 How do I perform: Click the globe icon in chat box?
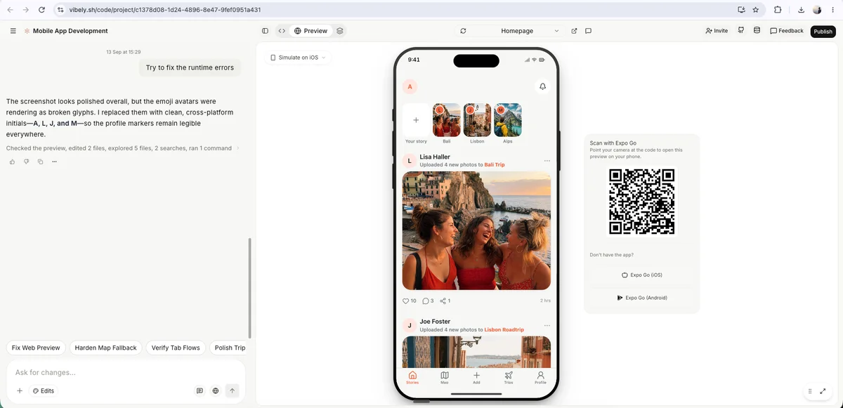pyautogui.click(x=216, y=390)
